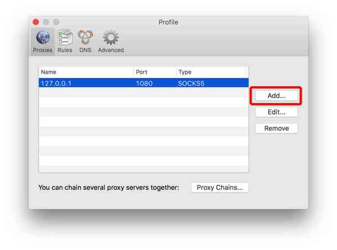The image size is (337, 250).
Task: Sort by the Name column header
Action: [85, 72]
